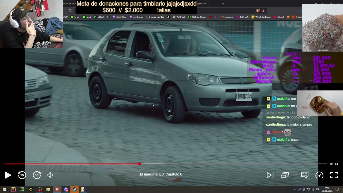Open the ticket bookmark

[297, 17]
